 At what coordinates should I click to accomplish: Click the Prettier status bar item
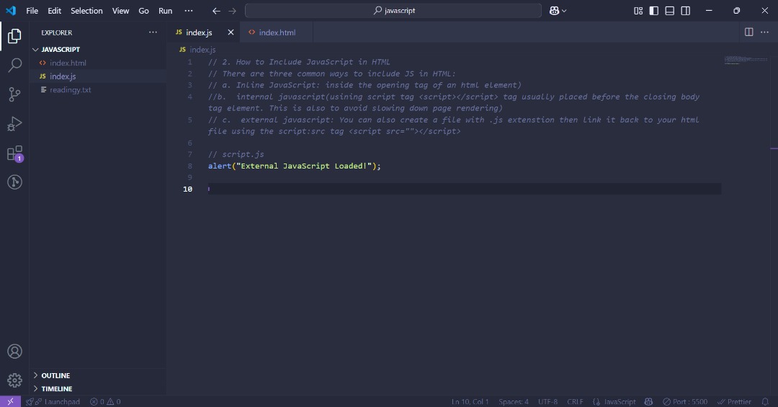click(734, 401)
